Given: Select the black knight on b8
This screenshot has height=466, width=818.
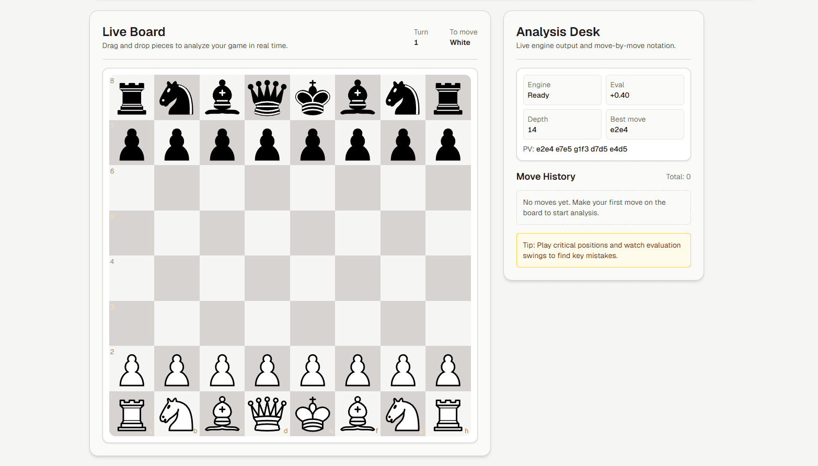Looking at the screenshot, I should coord(177,97).
